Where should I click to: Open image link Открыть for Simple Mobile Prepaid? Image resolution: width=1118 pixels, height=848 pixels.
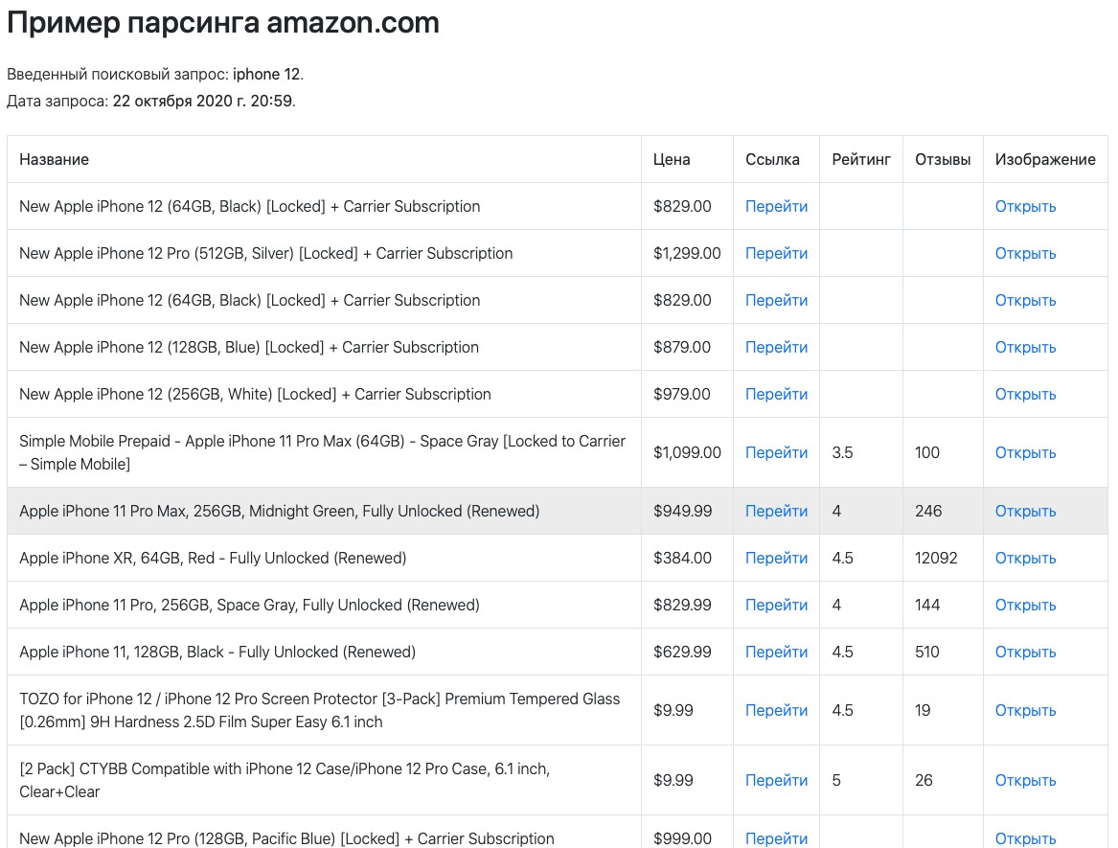tap(1025, 453)
